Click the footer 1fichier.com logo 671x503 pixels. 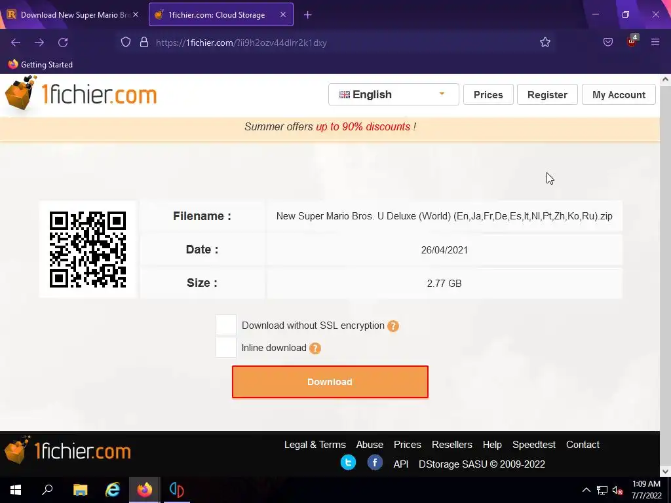(x=67, y=450)
